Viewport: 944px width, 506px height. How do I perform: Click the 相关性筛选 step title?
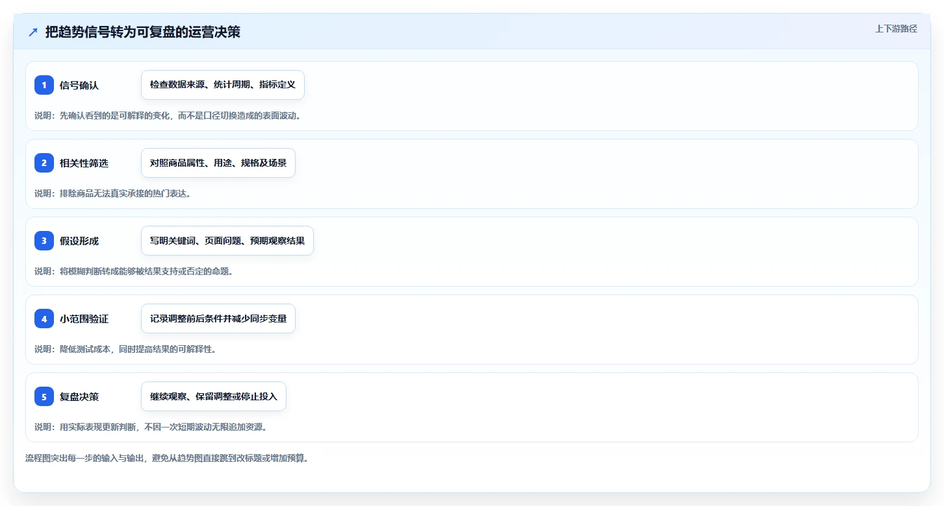[84, 163]
